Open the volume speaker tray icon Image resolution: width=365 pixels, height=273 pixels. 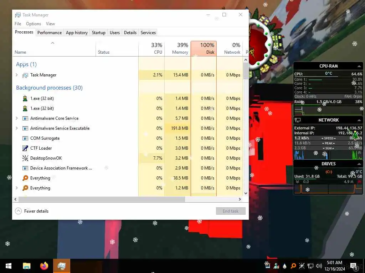coord(319,266)
